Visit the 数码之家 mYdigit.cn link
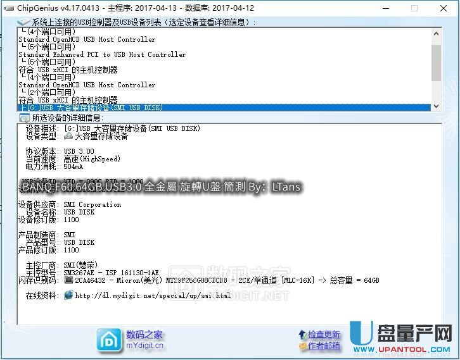 coord(144,340)
